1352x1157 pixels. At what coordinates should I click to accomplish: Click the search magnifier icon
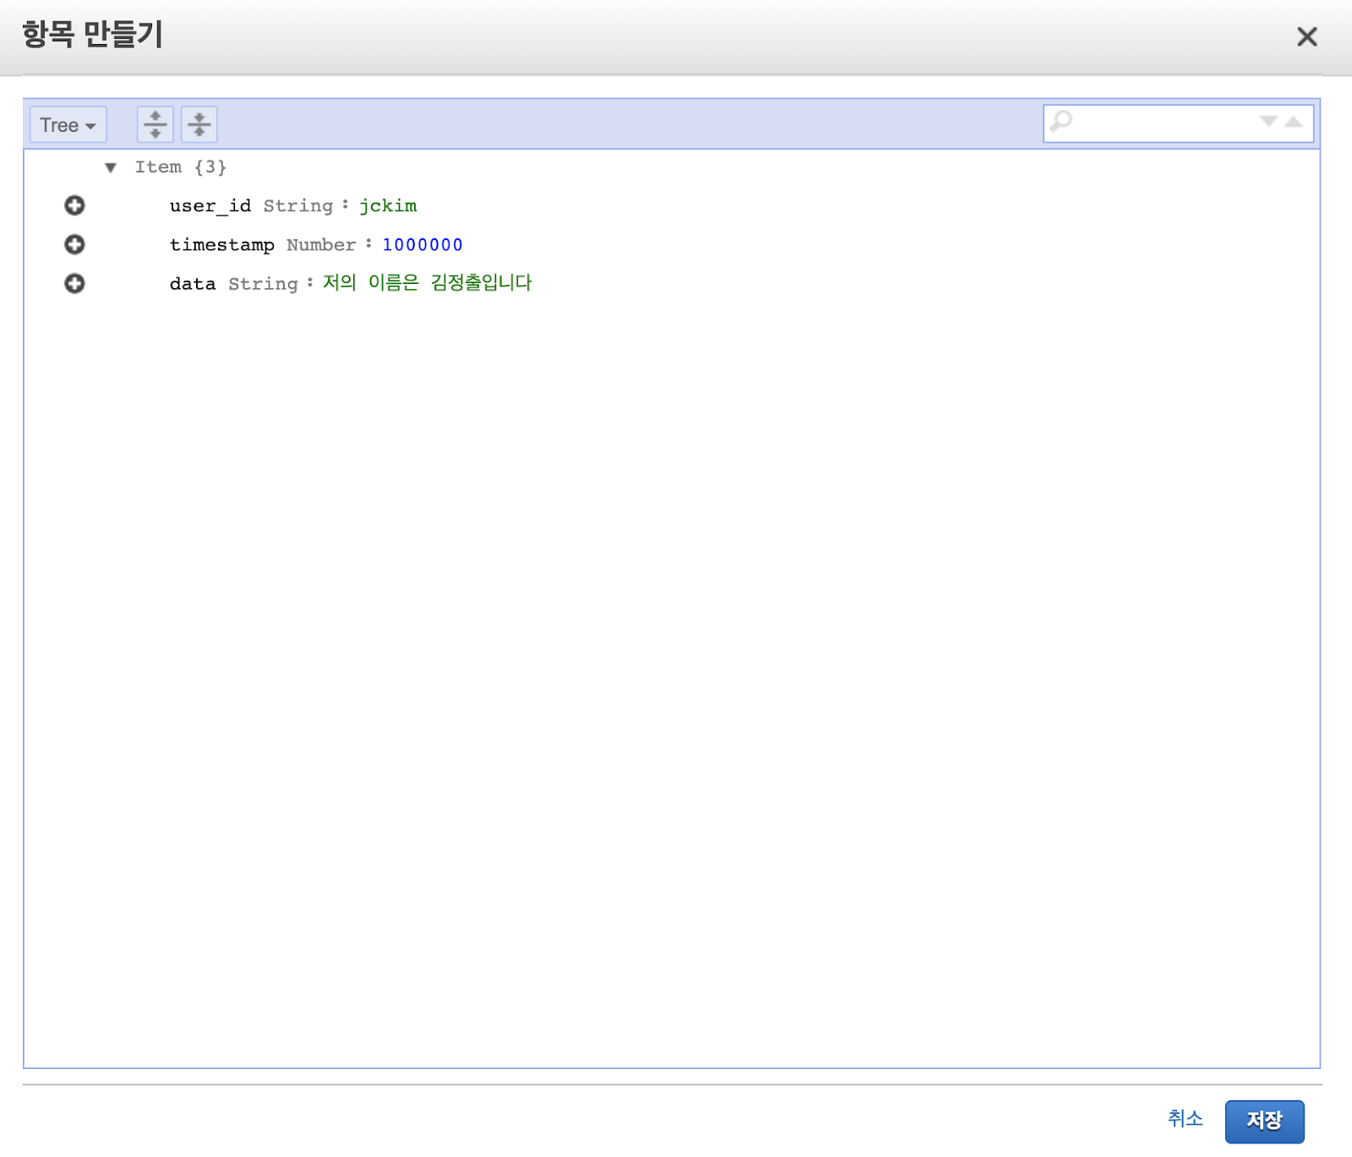pos(1060,122)
